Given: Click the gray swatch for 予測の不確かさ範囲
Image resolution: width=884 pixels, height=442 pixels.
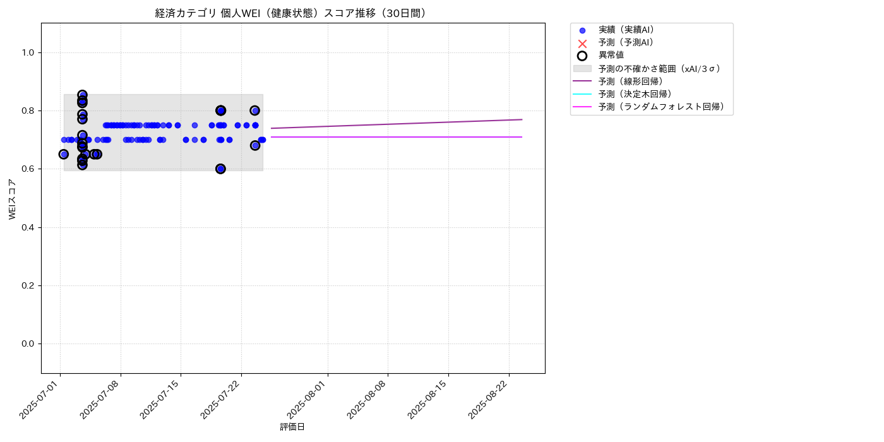Looking at the screenshot, I should (x=582, y=68).
